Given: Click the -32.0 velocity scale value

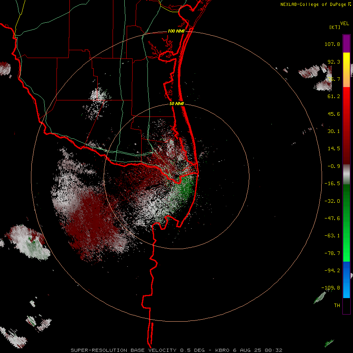Looking at the screenshot, I should pyautogui.click(x=332, y=201).
